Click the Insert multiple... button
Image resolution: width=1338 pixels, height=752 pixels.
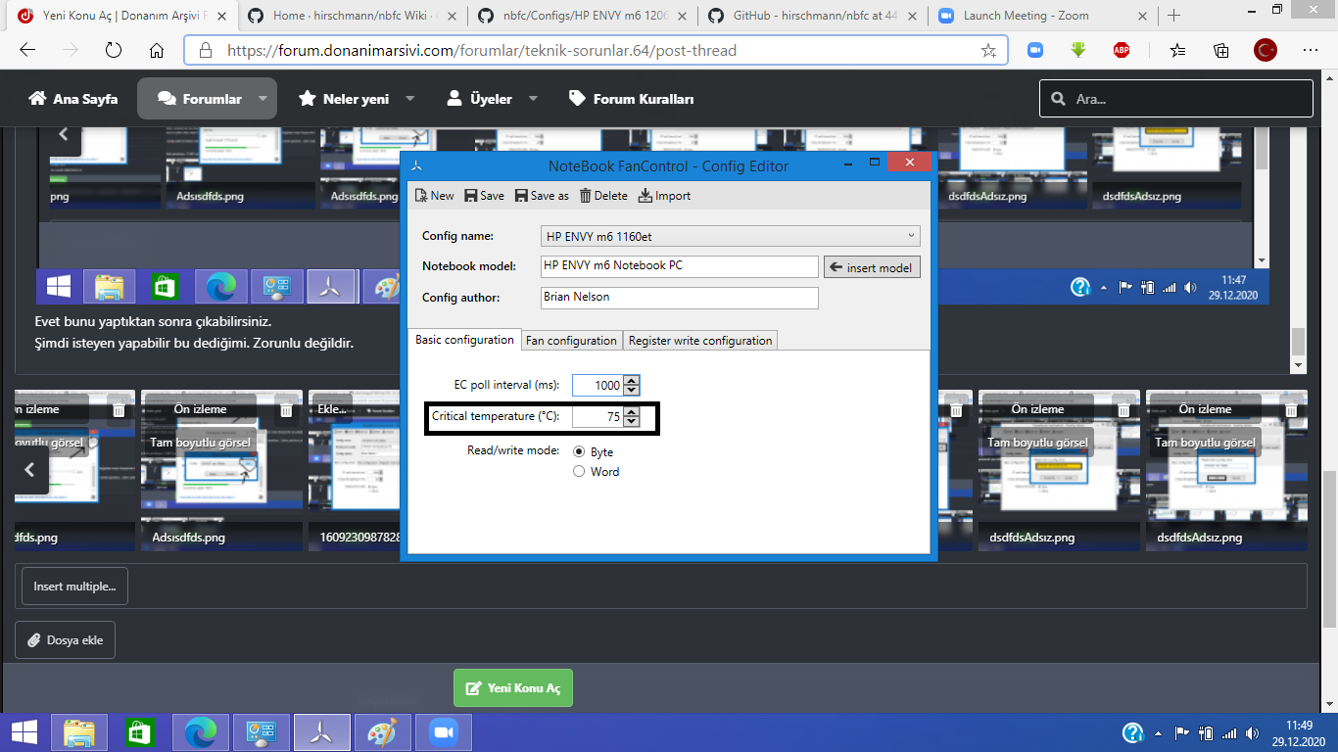[74, 587]
